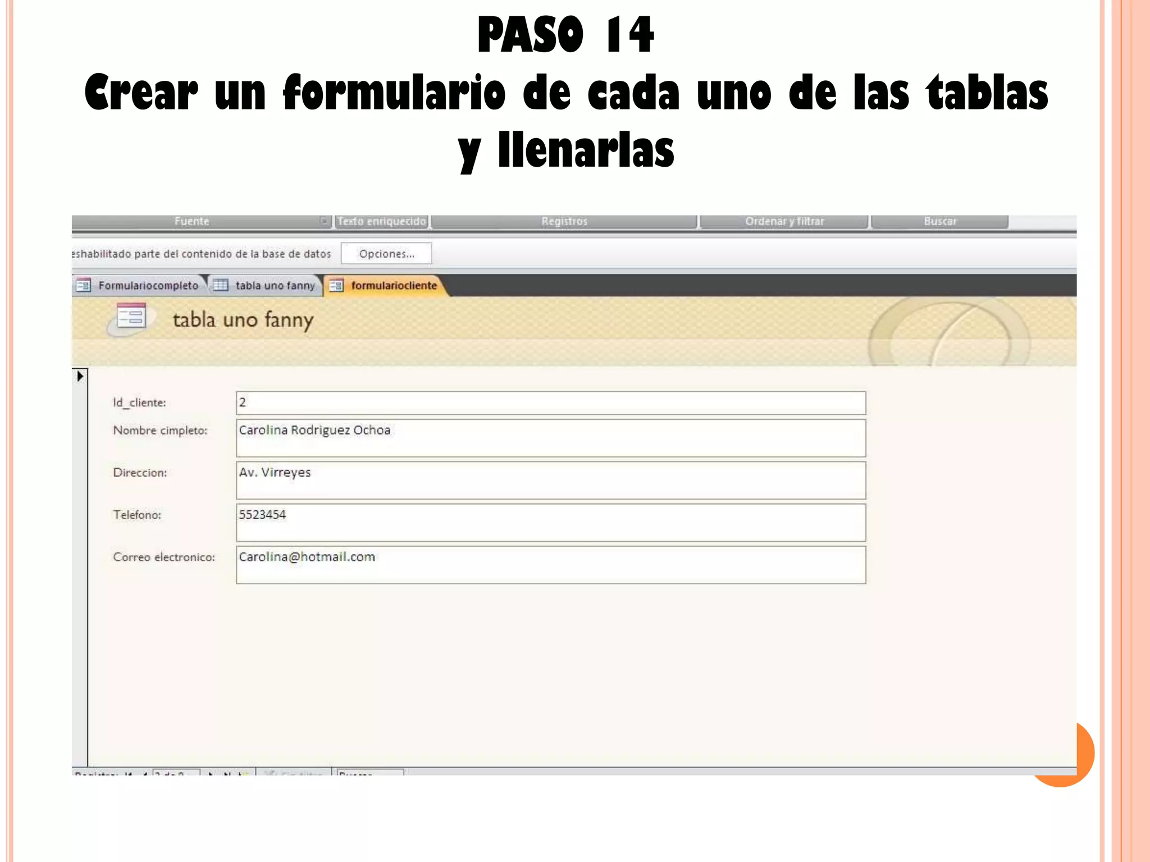
Task: Click the 'Nombre cimpleto:' label
Action: point(160,430)
